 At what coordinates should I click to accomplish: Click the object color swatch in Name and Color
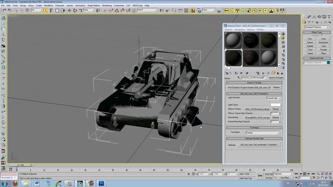328,62
